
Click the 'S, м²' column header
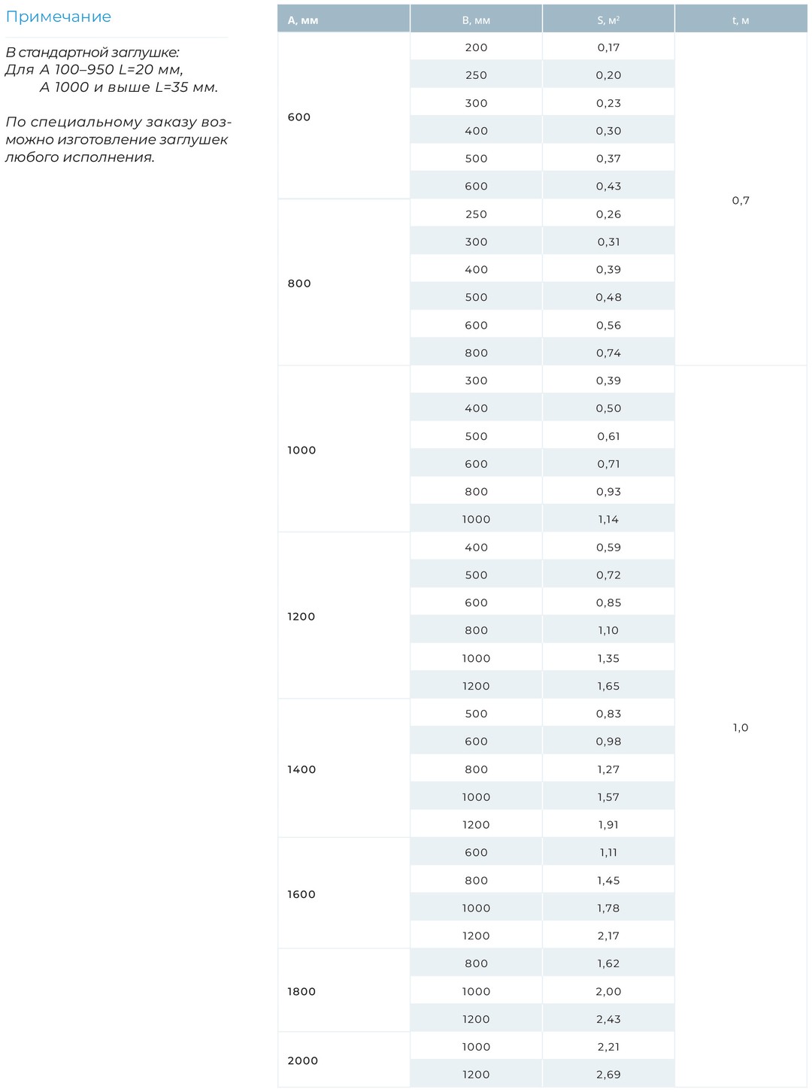coord(608,20)
